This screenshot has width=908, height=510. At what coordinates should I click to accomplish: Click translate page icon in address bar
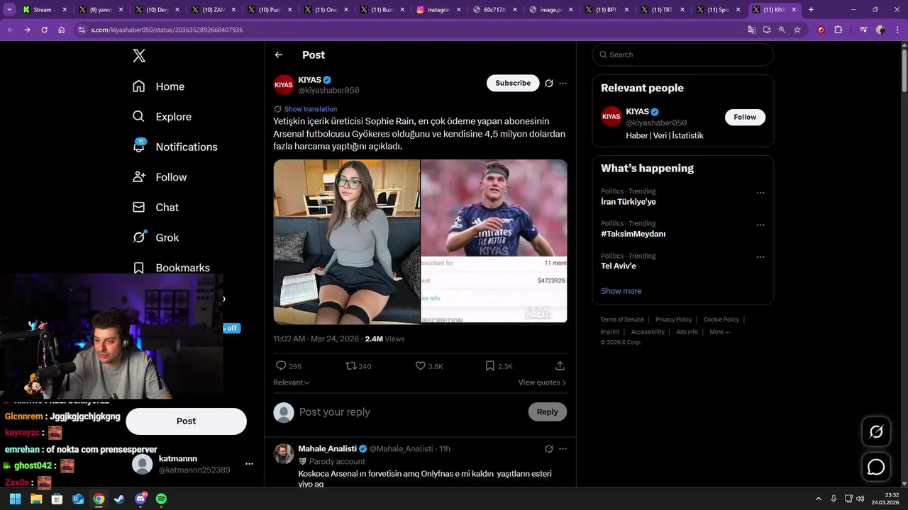point(751,30)
